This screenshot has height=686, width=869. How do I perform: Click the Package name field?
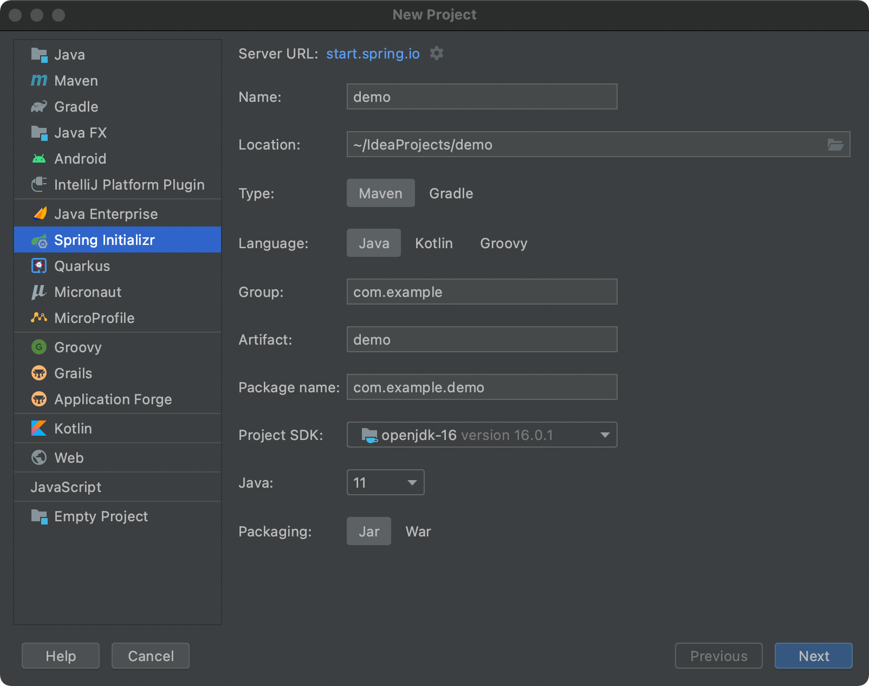[482, 387]
